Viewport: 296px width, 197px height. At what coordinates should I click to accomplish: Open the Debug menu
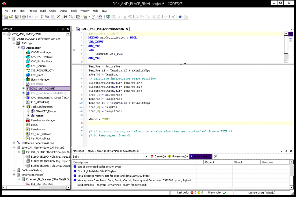tap(63, 11)
